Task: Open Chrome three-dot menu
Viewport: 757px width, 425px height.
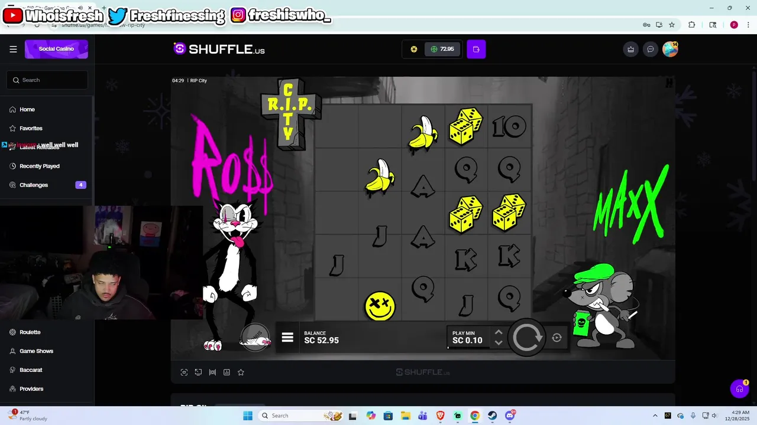Action: (x=747, y=25)
